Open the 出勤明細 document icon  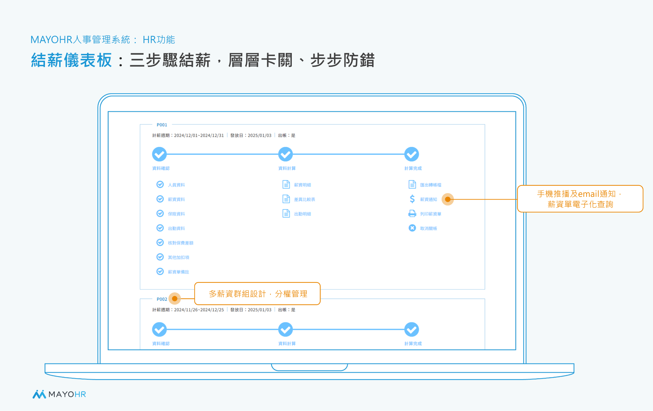286,213
